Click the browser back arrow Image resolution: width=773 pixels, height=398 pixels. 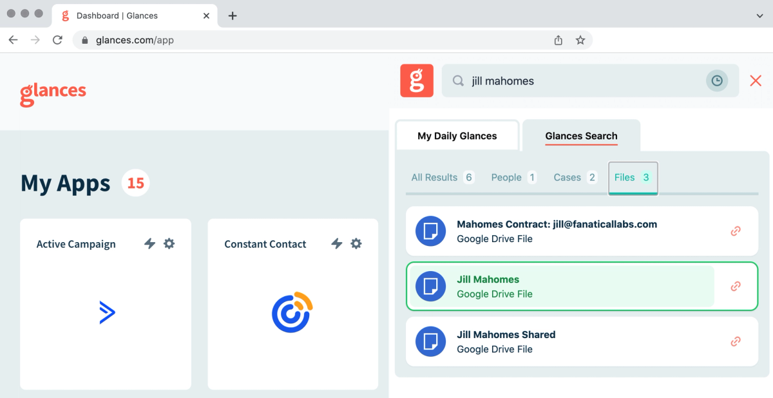(x=13, y=40)
